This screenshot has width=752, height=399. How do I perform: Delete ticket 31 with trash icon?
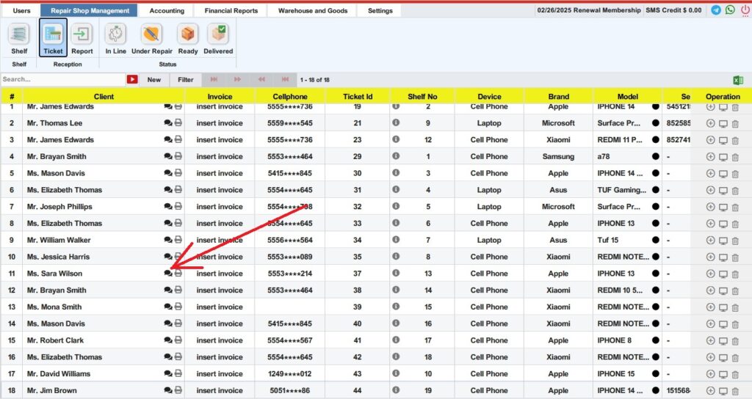click(735, 190)
